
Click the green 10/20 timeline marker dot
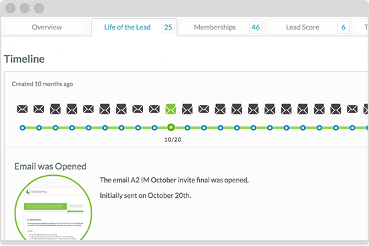point(171,128)
